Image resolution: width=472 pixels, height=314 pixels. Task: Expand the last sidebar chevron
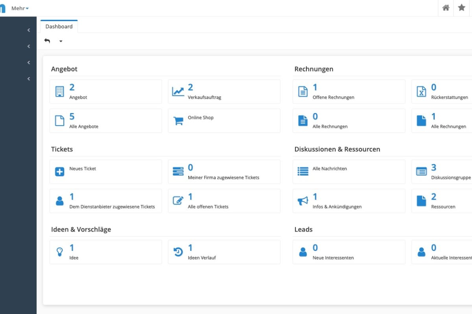(29, 79)
